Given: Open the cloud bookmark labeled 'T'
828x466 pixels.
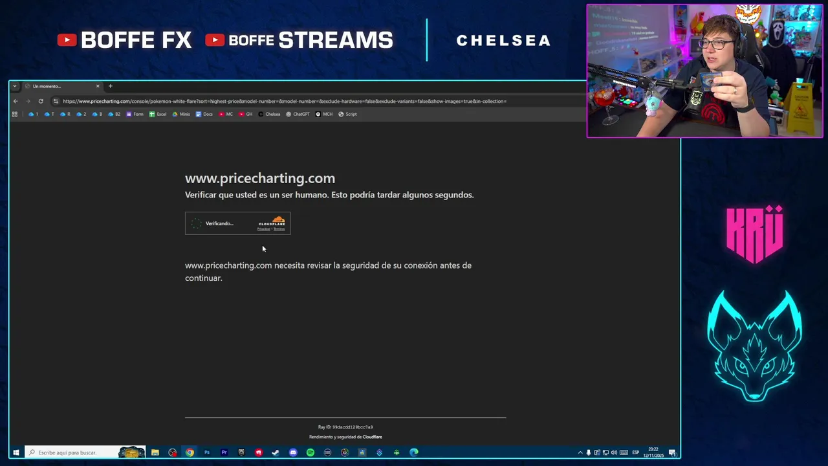Looking at the screenshot, I should coord(49,114).
